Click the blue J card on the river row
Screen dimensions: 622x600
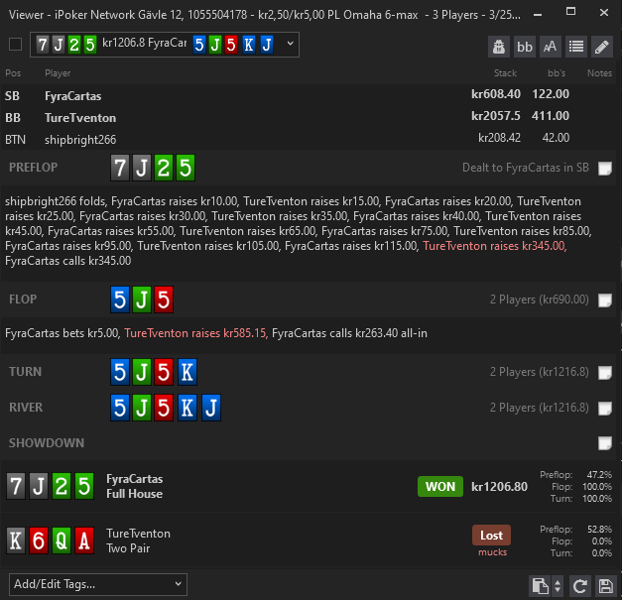pyautogui.click(x=211, y=408)
